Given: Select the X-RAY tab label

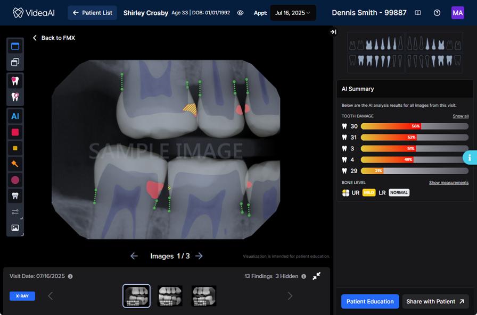Looking at the screenshot, I should click(22, 296).
